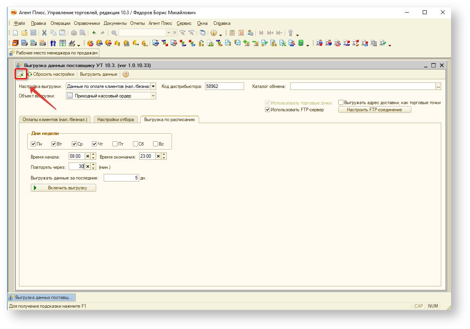Click the Undo green arrow icon
The width and height of the screenshot is (470, 329).
click(x=94, y=33)
